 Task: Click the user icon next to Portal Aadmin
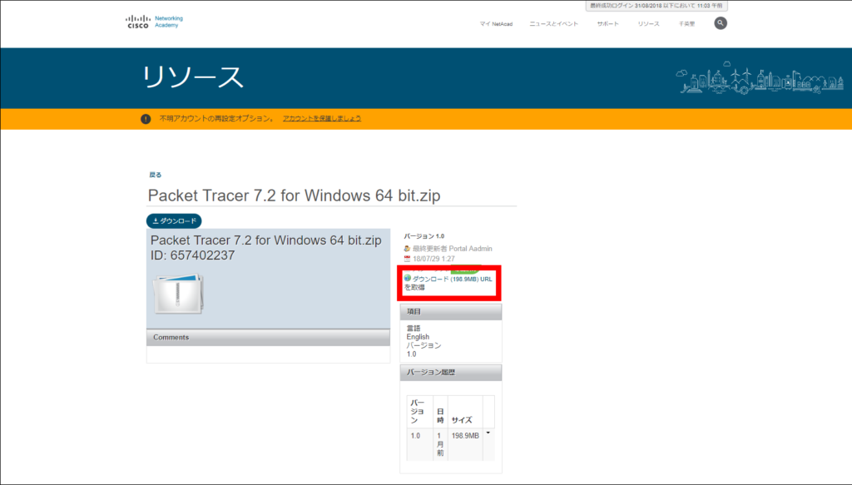(407, 249)
